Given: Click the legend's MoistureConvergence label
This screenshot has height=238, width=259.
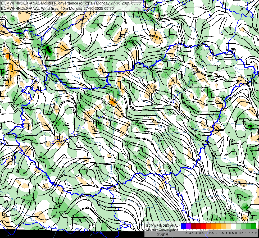Looking at the screenshot, I should pos(162,230).
